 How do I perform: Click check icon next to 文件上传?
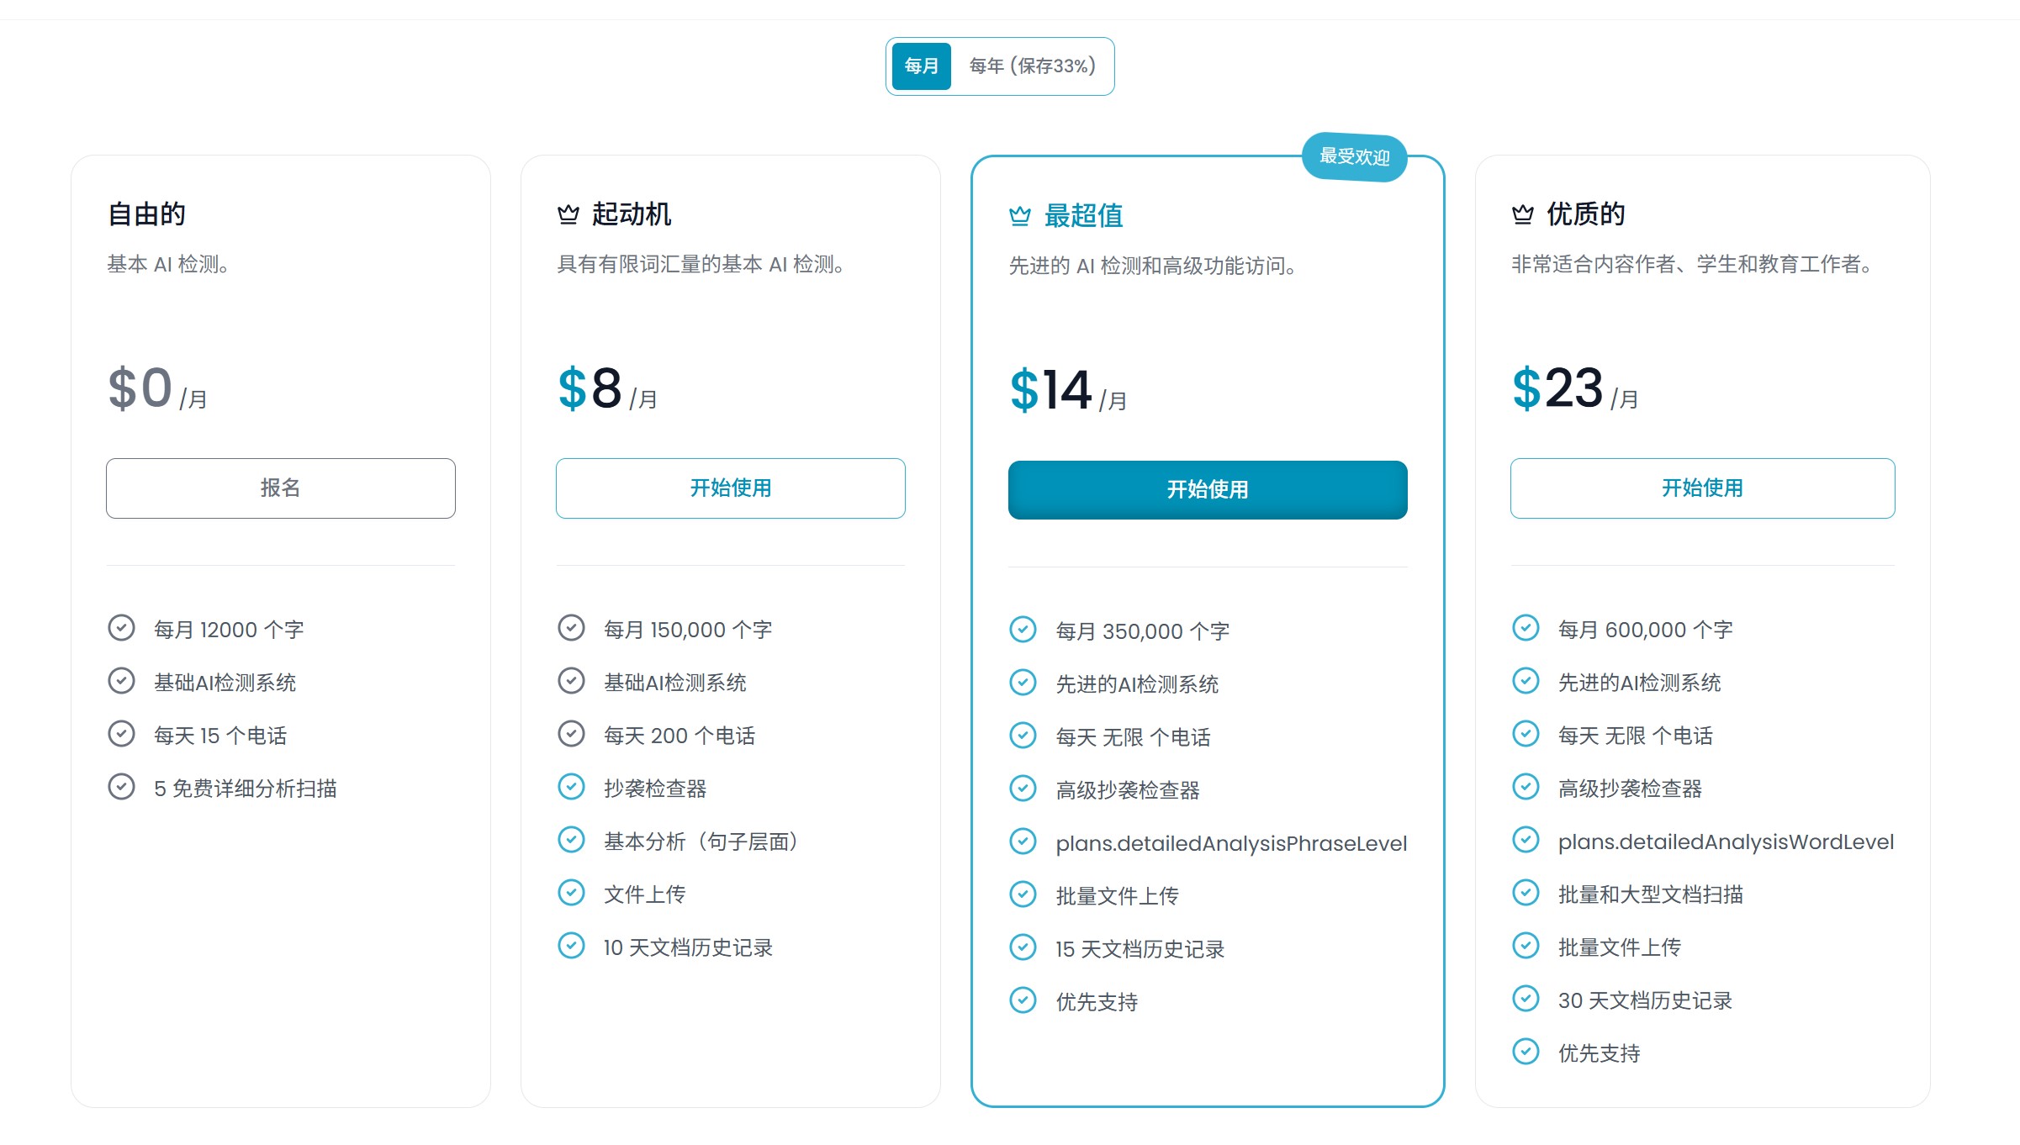[571, 893]
